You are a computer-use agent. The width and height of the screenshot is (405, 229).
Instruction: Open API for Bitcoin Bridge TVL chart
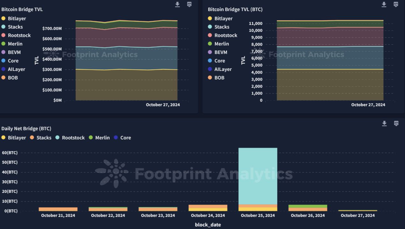point(189,4)
